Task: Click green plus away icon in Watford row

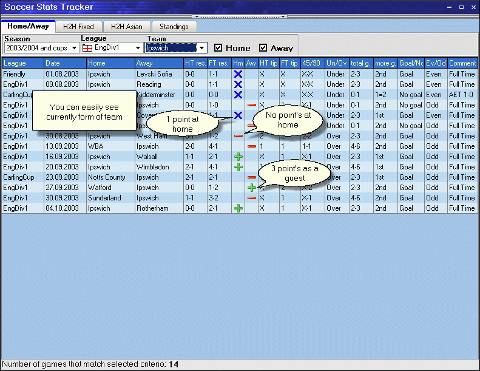Action: [x=251, y=188]
